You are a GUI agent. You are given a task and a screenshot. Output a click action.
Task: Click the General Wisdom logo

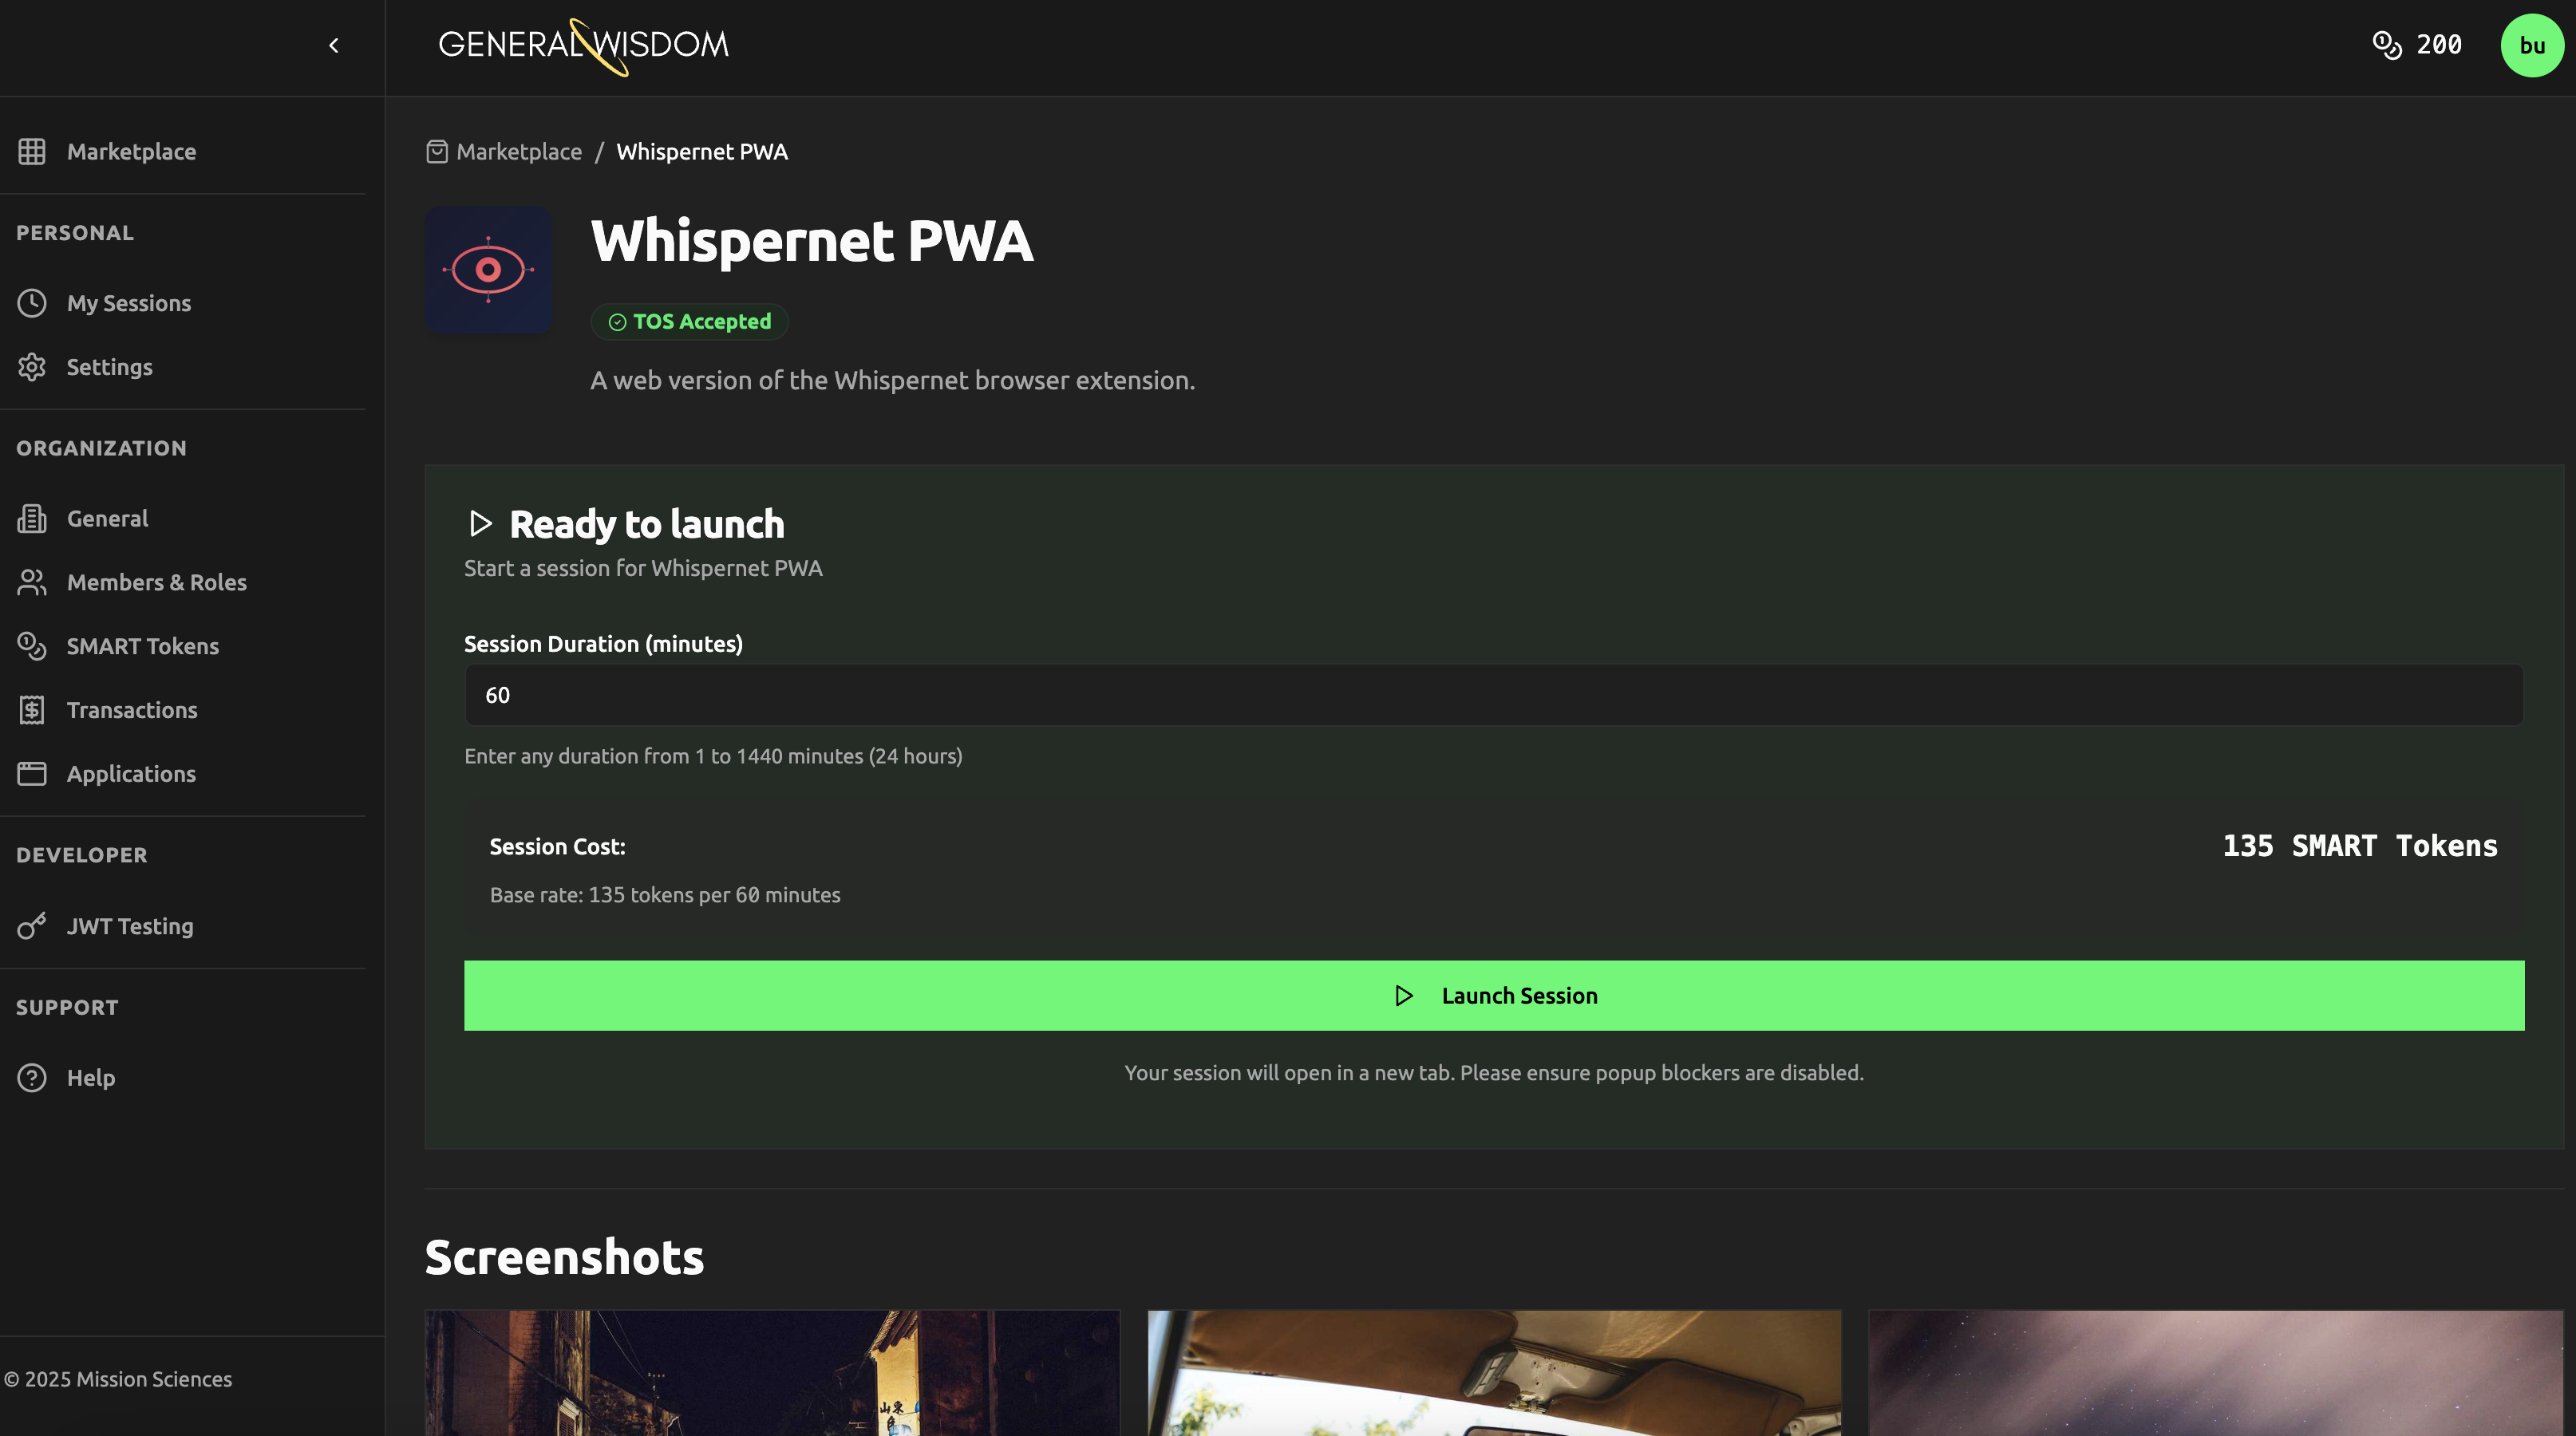coord(584,45)
